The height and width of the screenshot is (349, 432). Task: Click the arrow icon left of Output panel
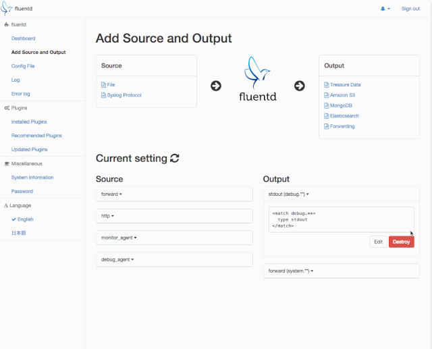[300, 86]
